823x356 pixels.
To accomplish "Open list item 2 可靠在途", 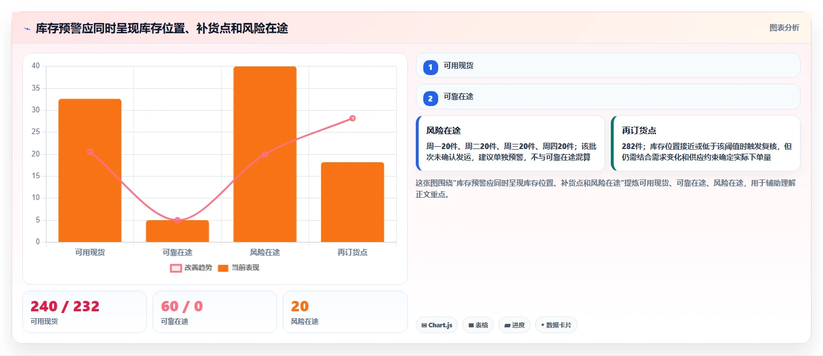I will (608, 96).
